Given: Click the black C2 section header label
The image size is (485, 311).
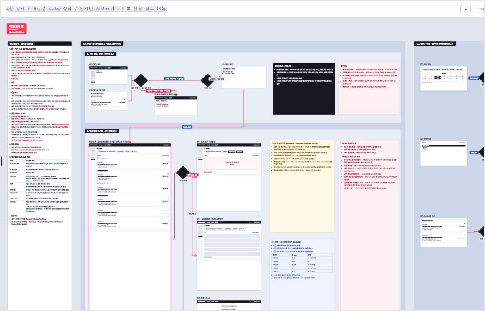Looking at the screenshot, I should (x=434, y=44).
